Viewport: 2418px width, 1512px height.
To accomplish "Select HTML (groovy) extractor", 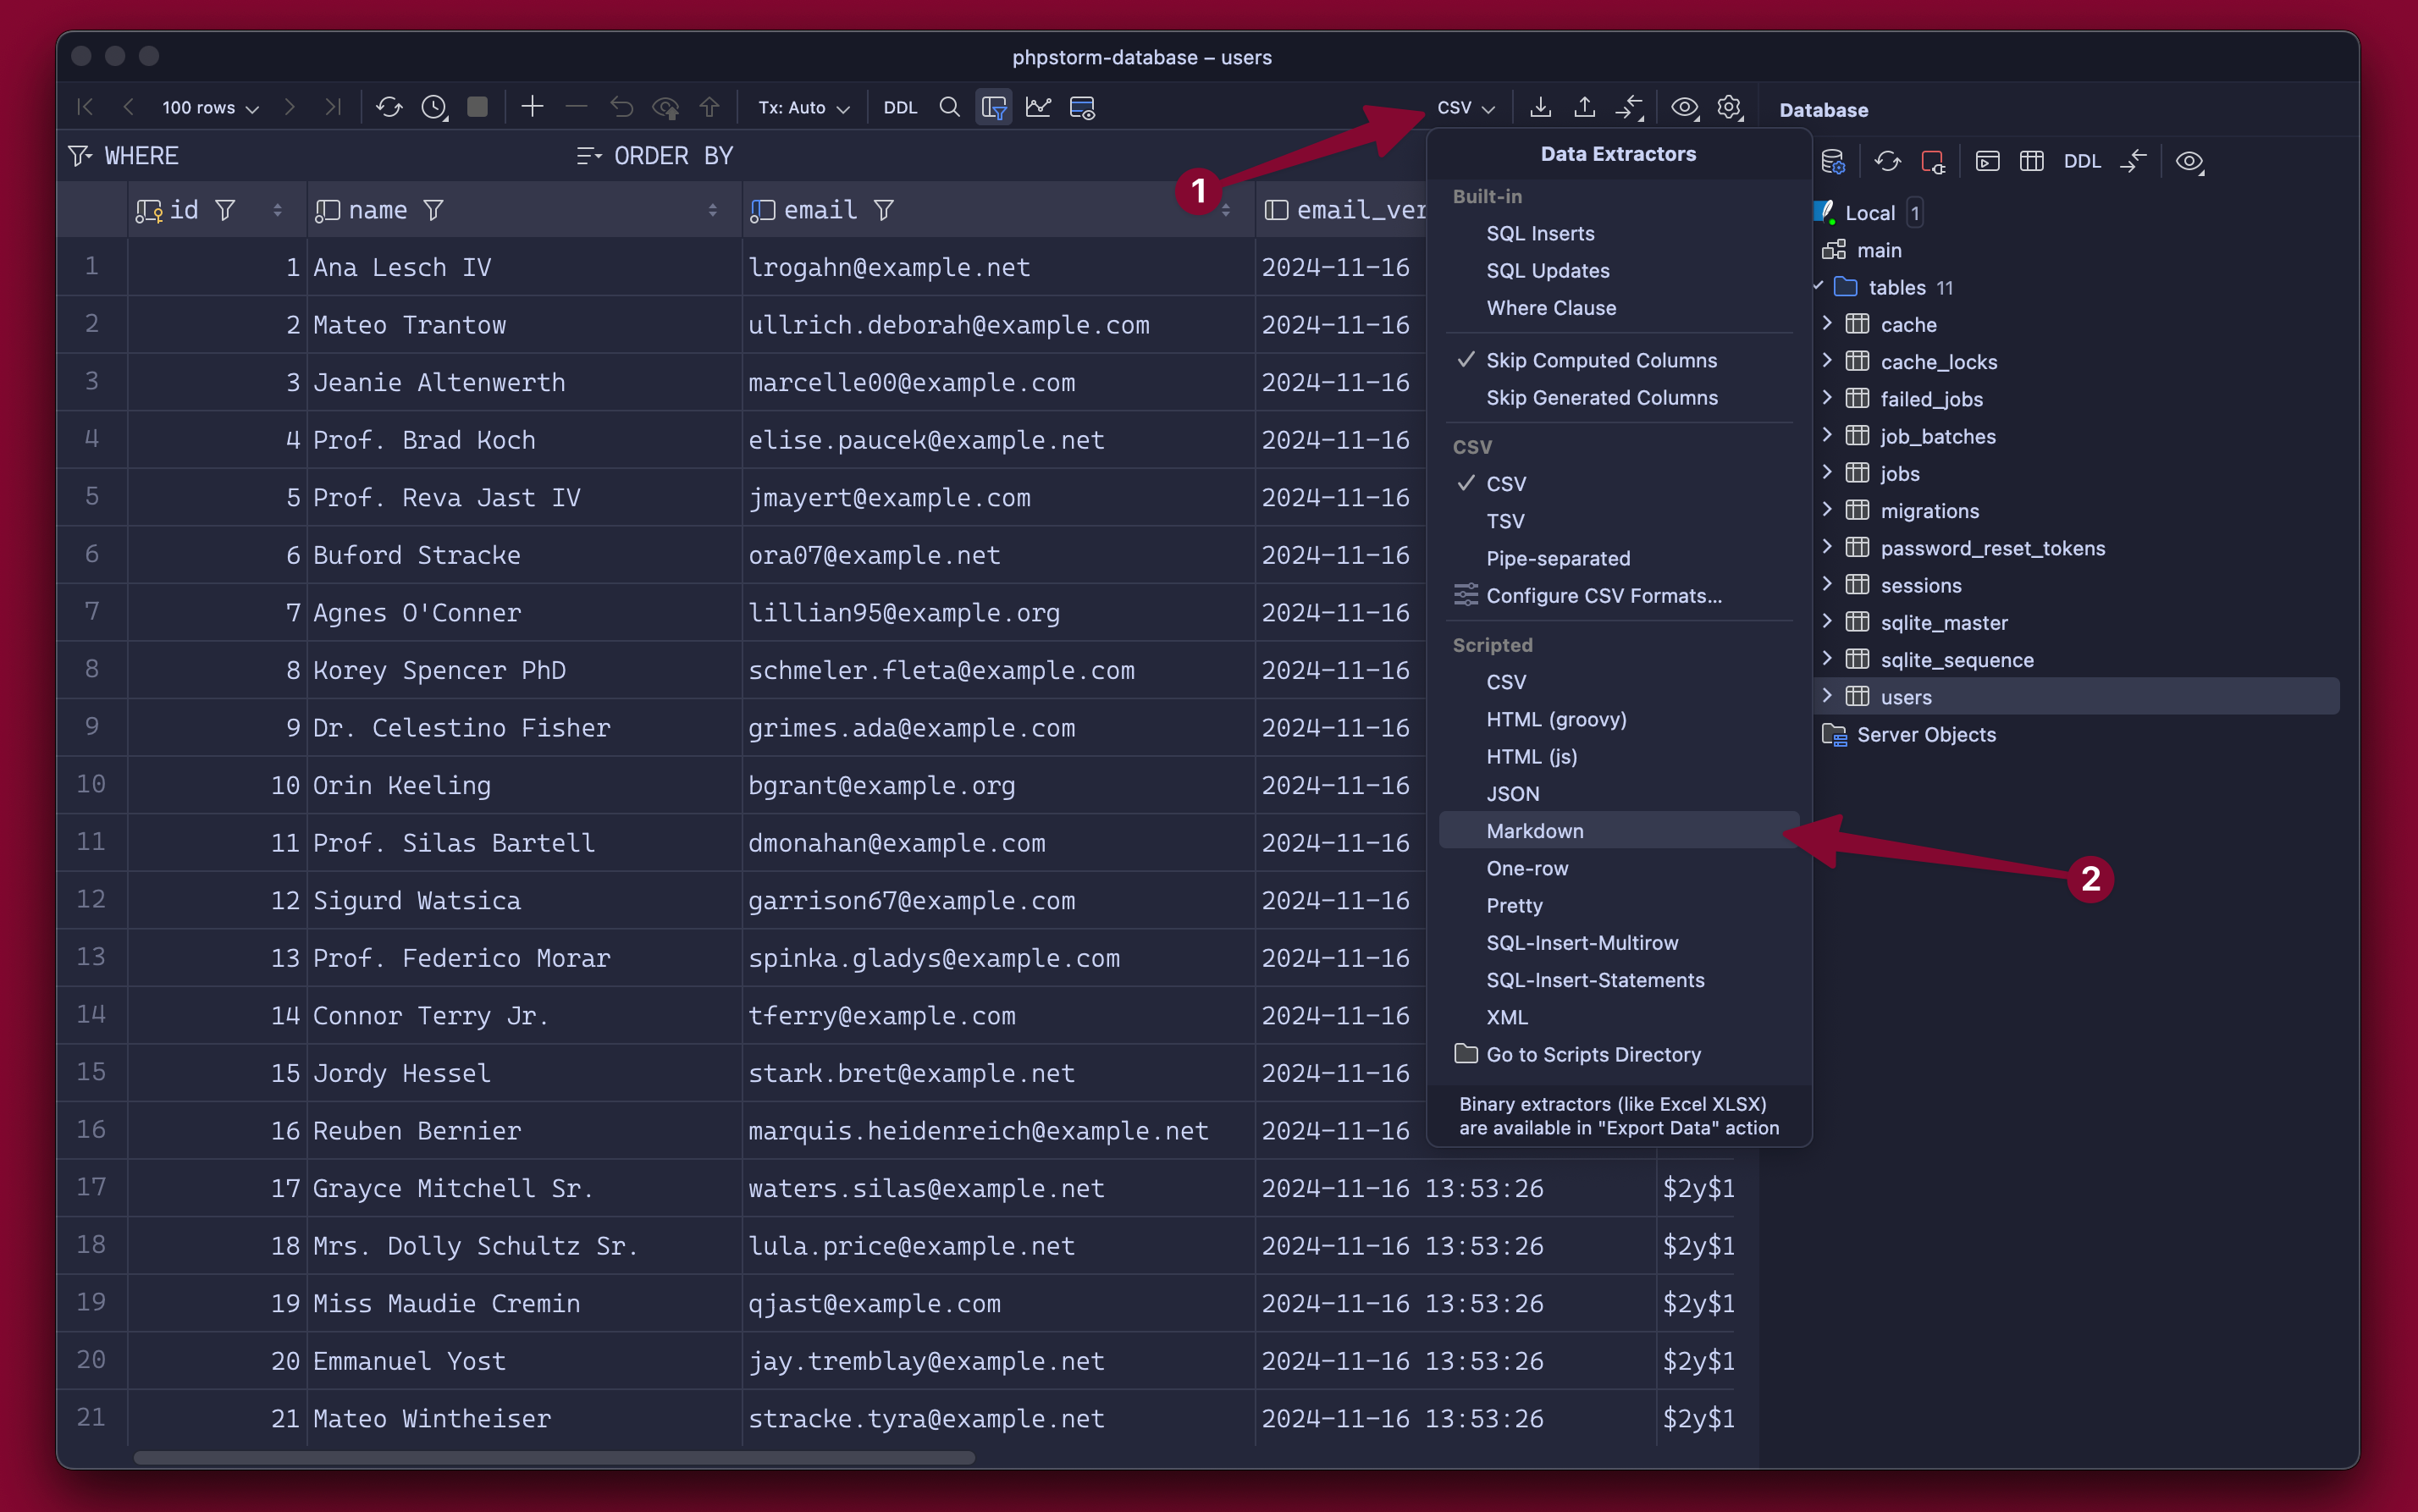I will (1618, 719).
